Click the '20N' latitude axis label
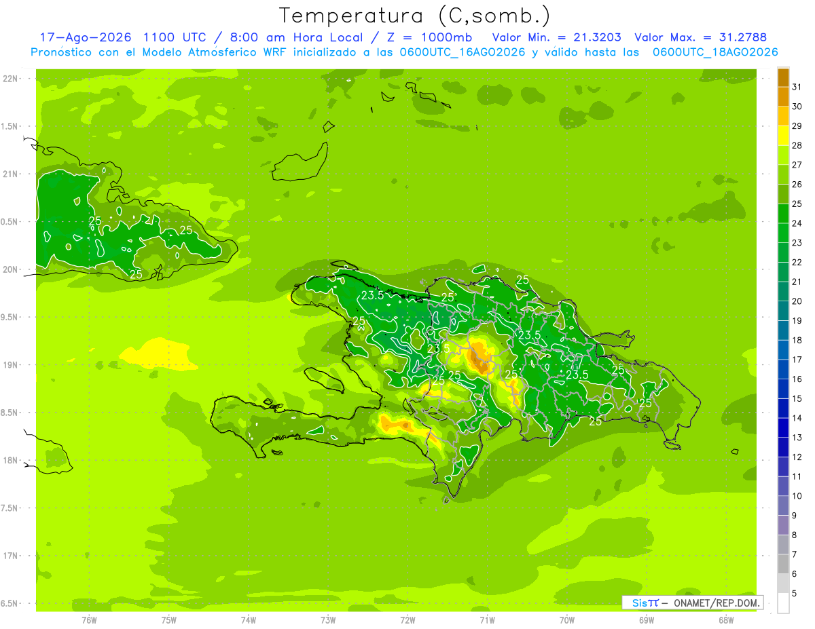The height and width of the screenshot is (629, 815). click(x=10, y=269)
